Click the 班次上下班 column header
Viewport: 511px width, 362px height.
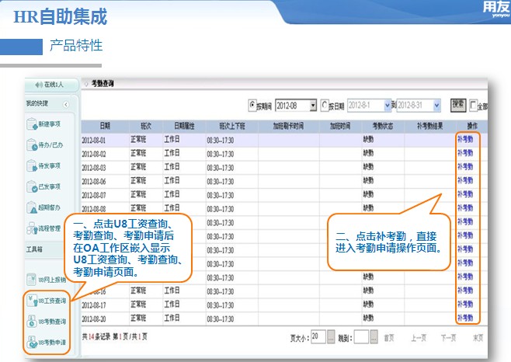click(232, 126)
